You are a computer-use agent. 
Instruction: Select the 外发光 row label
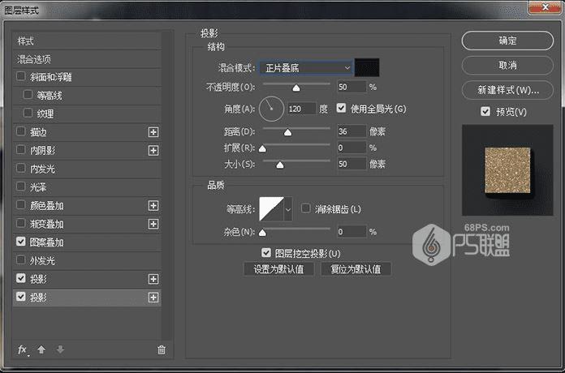[42, 260]
